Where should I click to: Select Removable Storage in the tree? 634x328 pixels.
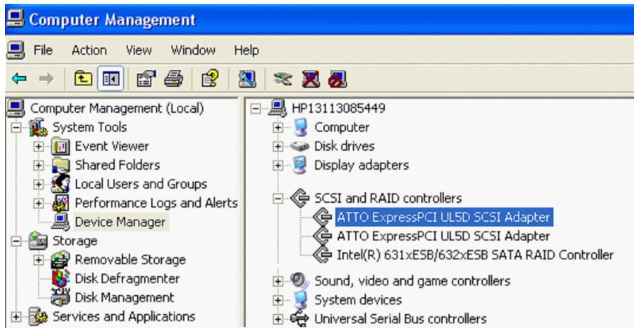(x=130, y=259)
